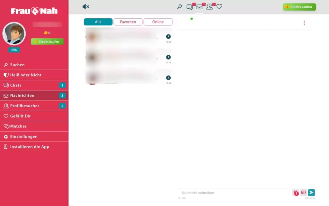Image resolution: width=329 pixels, height=206 pixels.
Task: Click the magnifier search icon in top bar
Action: 180,7
